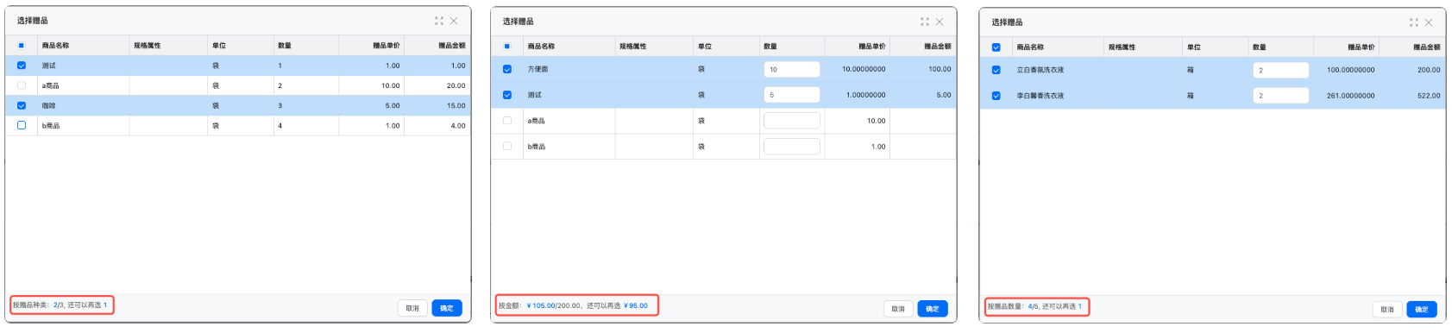Maximize the 按赠品种类 gift dialog with the fullscreen icon
The image size is (1452, 333).
[x=439, y=21]
